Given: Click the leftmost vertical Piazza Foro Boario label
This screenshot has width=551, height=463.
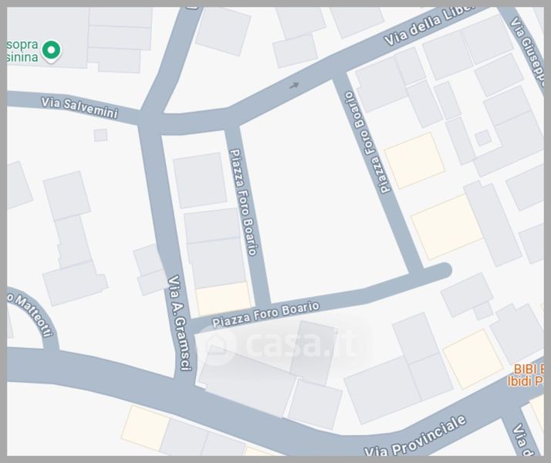Looking at the screenshot, I should pos(242,203).
